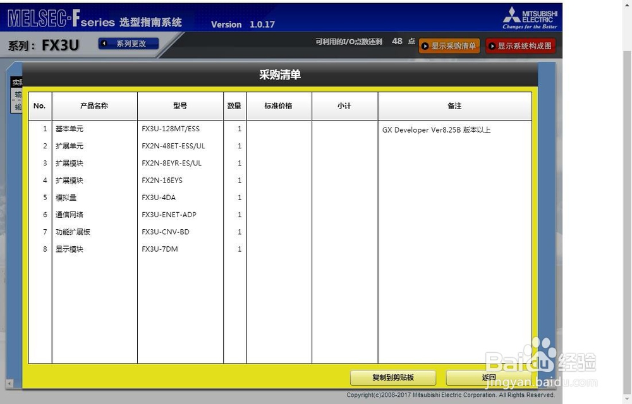Image resolution: width=632 pixels, height=404 pixels.
Task: Click 功能扩展板 product name
Action: coord(73,232)
